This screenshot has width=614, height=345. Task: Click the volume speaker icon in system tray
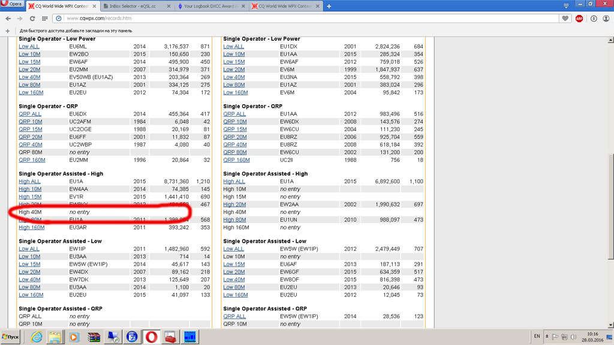point(574,337)
